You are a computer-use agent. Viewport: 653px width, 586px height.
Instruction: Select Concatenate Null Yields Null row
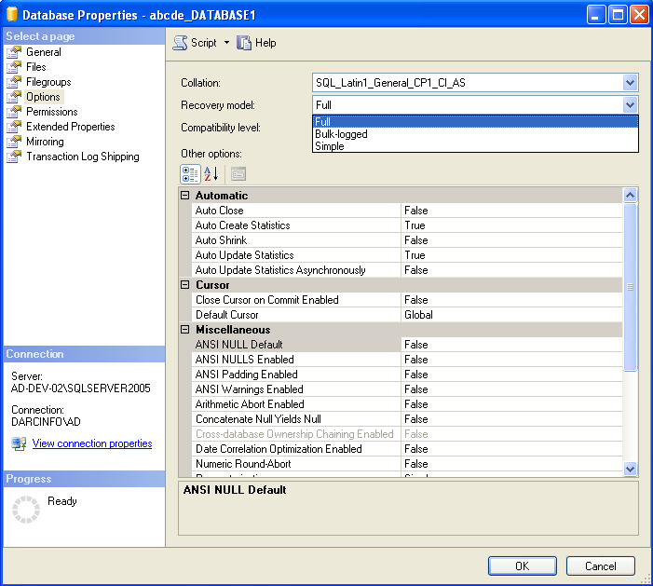point(407,419)
